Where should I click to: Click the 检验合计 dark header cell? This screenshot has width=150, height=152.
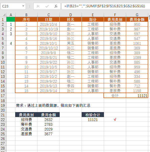[x=93, y=115]
